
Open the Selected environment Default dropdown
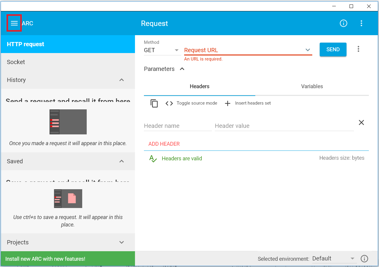(334, 259)
